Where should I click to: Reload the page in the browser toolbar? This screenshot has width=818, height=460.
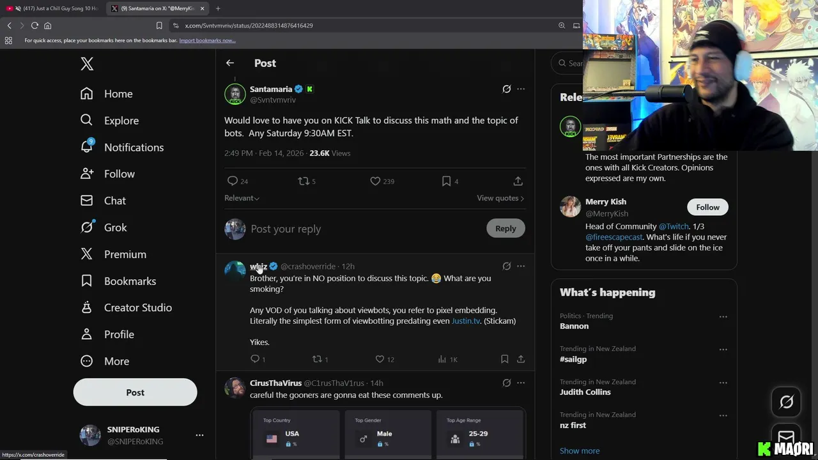coord(35,26)
